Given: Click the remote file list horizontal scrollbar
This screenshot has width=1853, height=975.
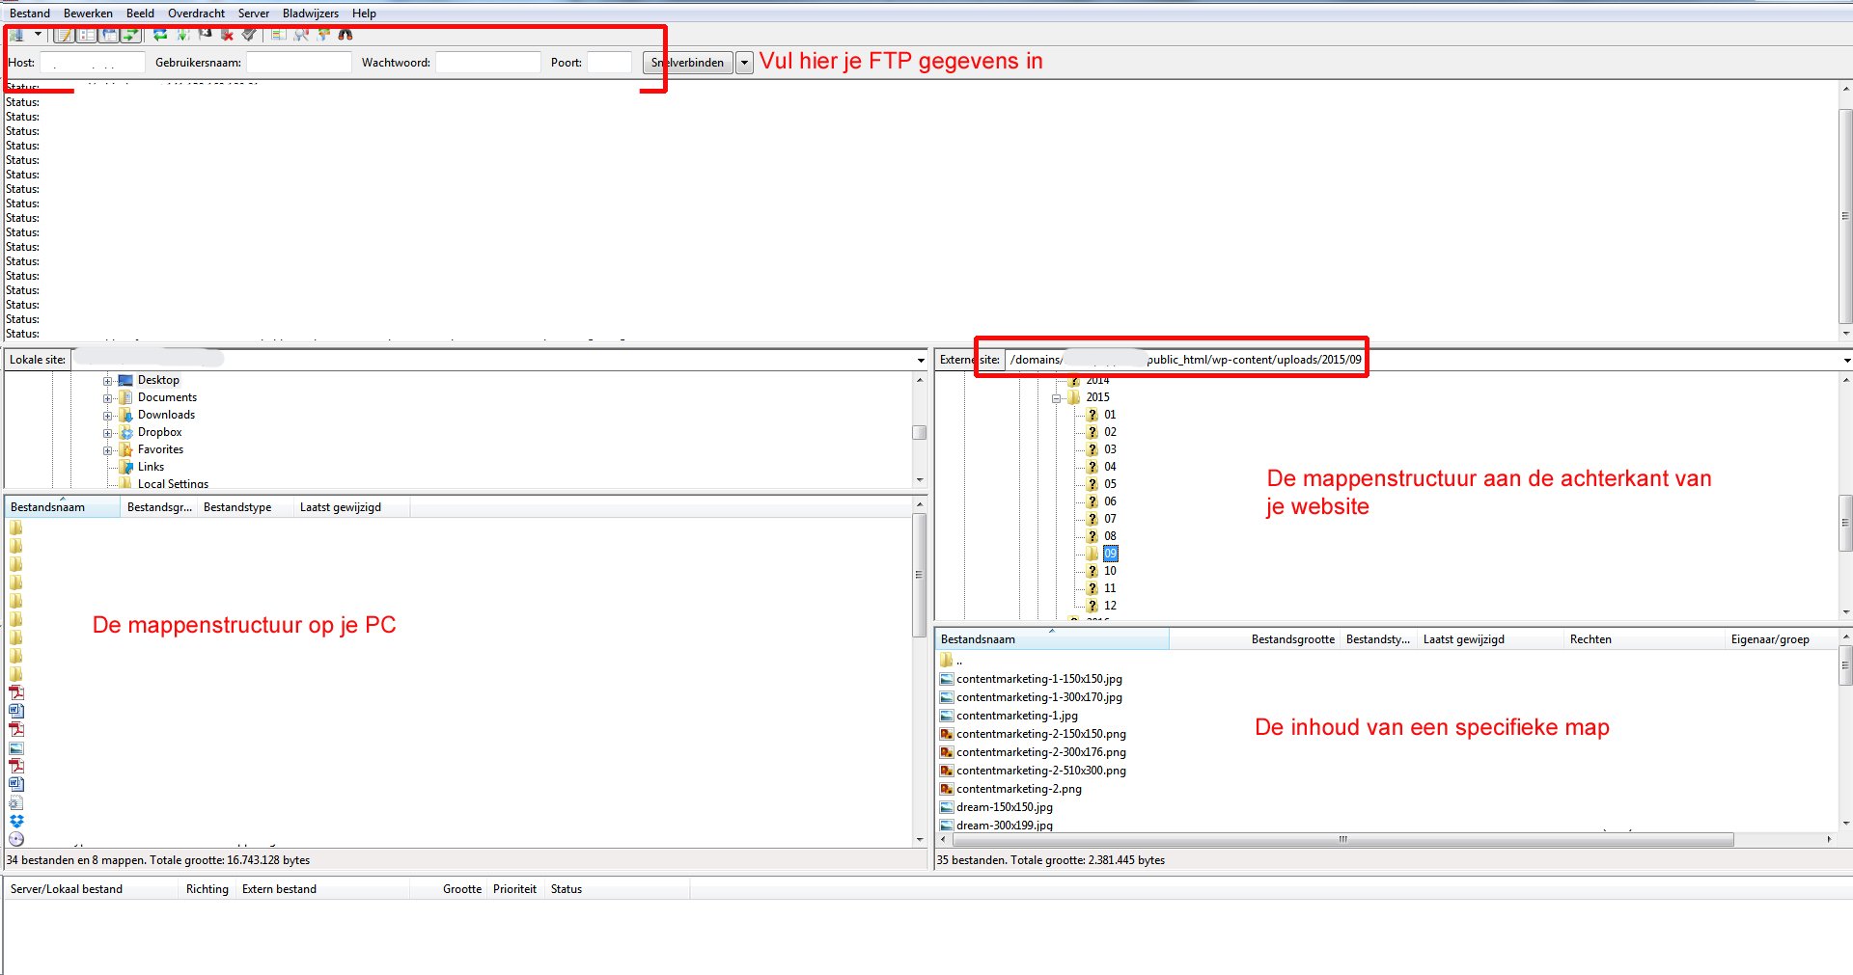Looking at the screenshot, I should coord(1341,840).
